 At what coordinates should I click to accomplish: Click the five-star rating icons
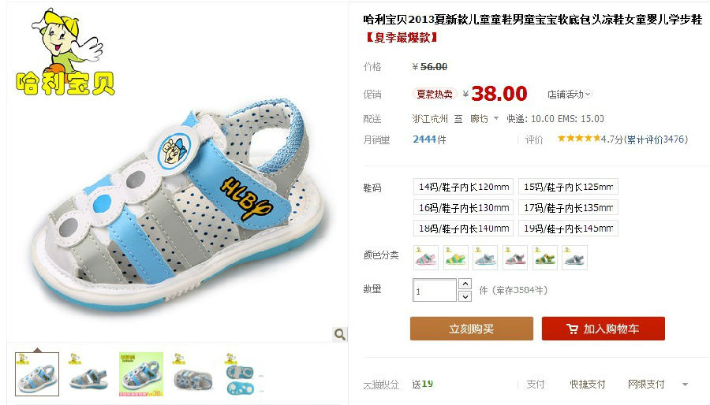579,139
